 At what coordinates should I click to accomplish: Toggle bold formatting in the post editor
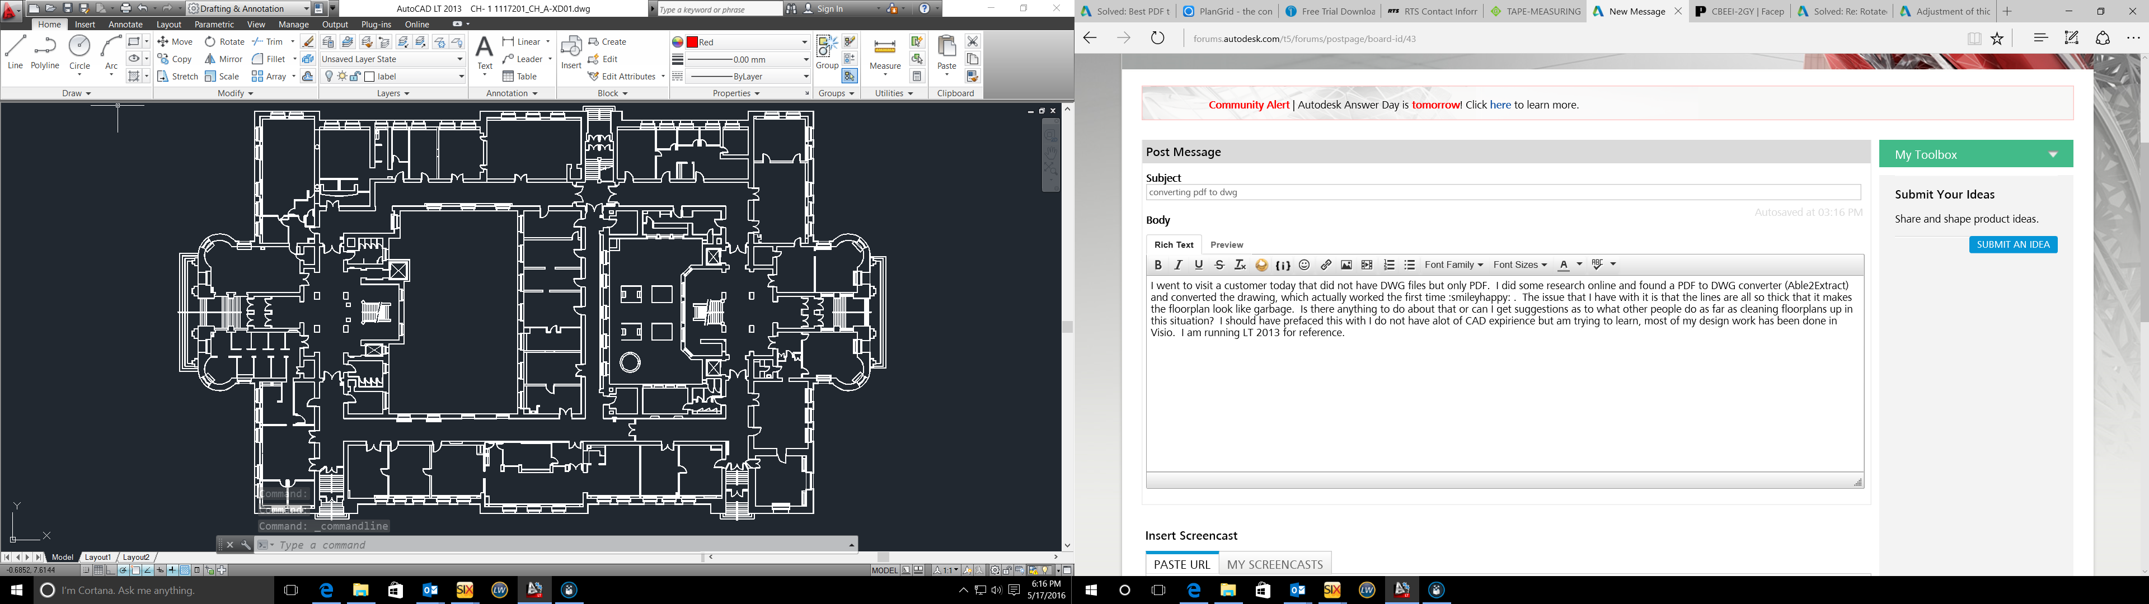[x=1158, y=265]
